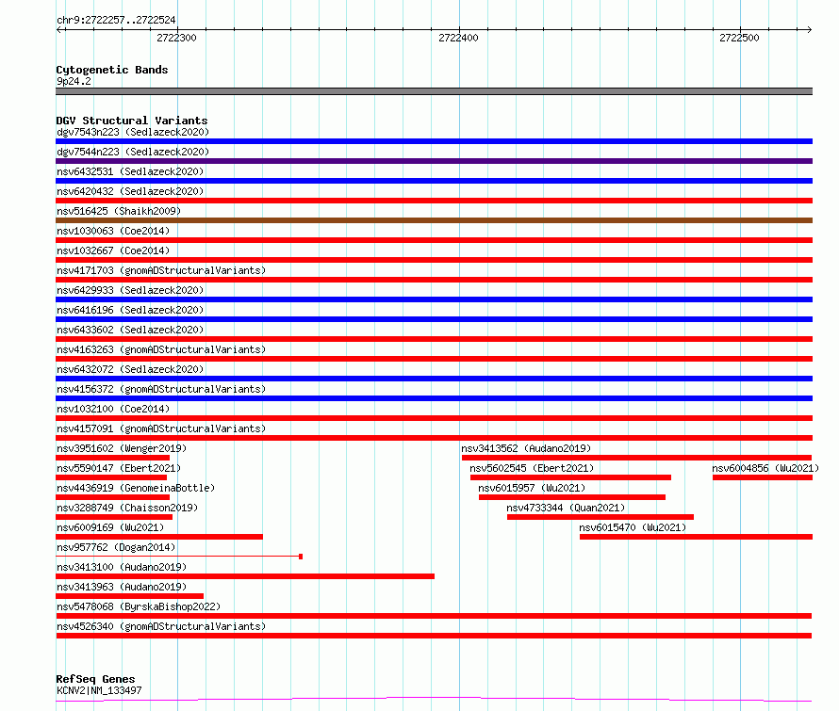
Task: Click nsv3413963 (Audano2019) label
Action: pyautogui.click(x=122, y=587)
